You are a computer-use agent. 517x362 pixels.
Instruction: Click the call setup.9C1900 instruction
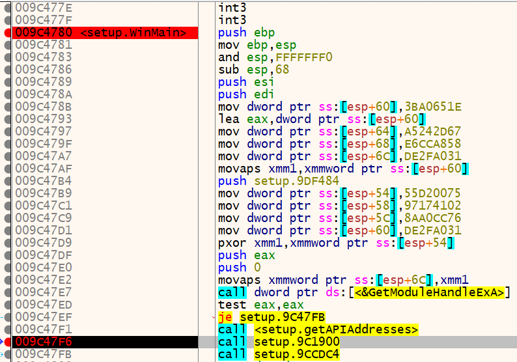tap(279, 342)
